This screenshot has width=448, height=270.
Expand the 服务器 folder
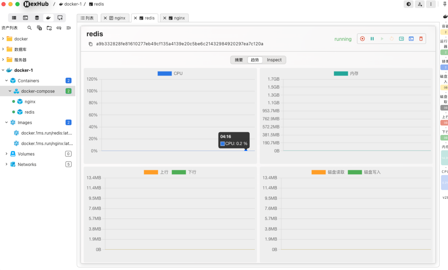[3, 60]
